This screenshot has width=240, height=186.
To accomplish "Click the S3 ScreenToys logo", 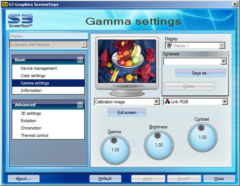I will pyautogui.click(x=20, y=21).
